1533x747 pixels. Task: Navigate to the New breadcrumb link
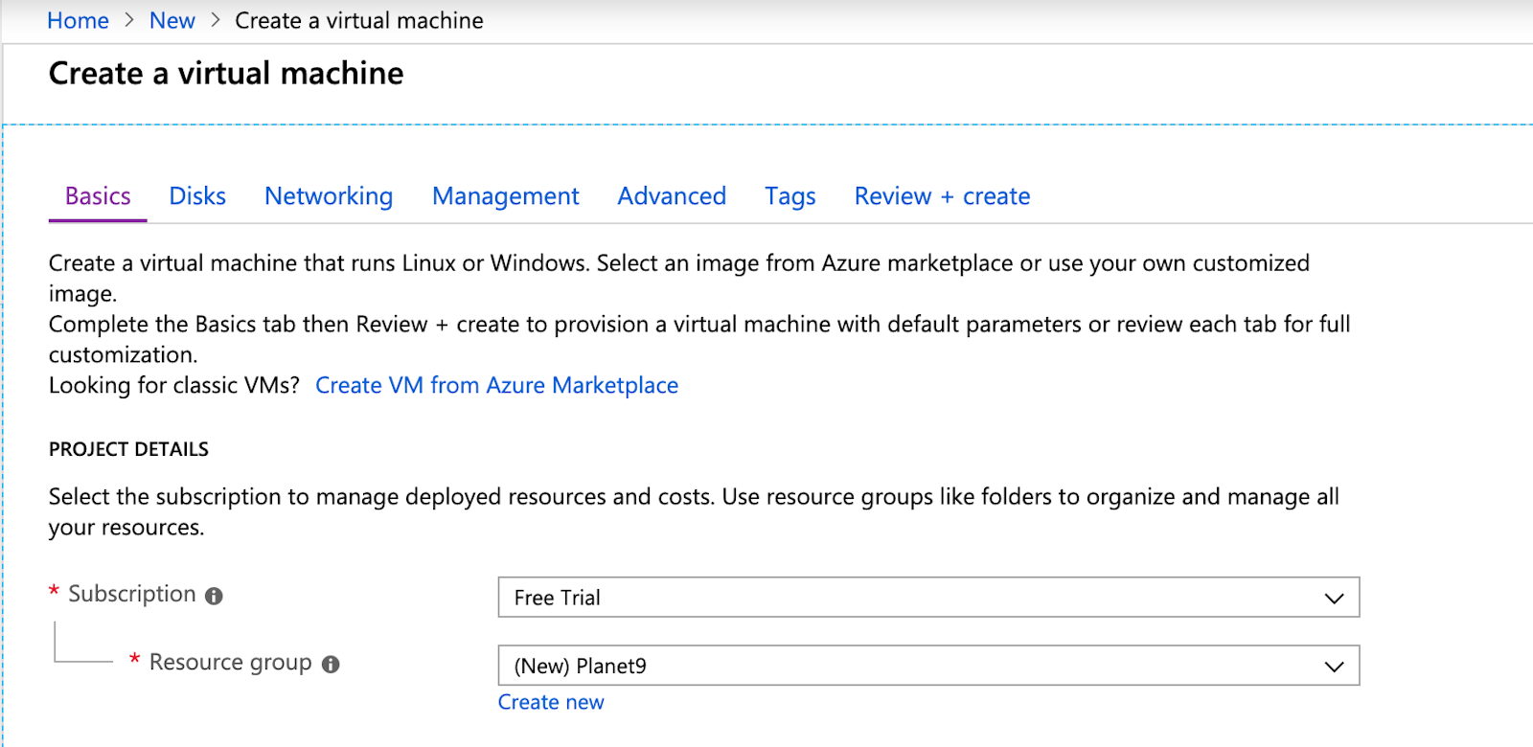click(172, 21)
